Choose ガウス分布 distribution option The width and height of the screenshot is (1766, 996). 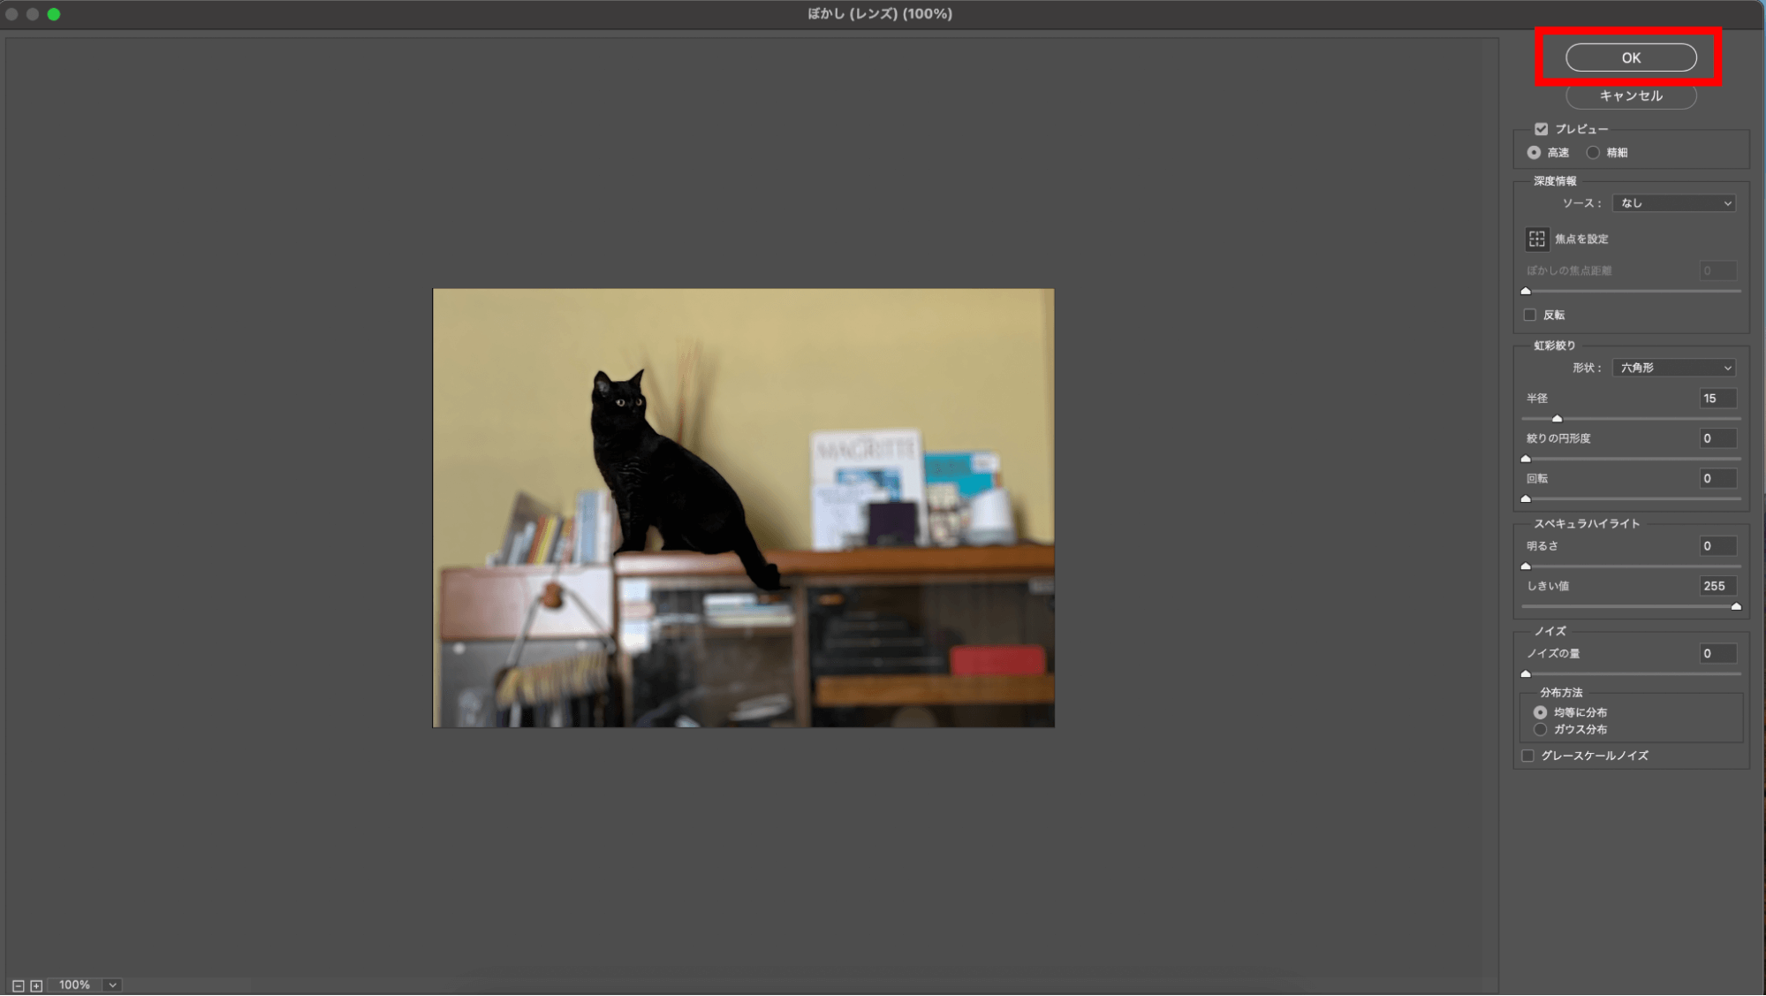click(x=1540, y=730)
